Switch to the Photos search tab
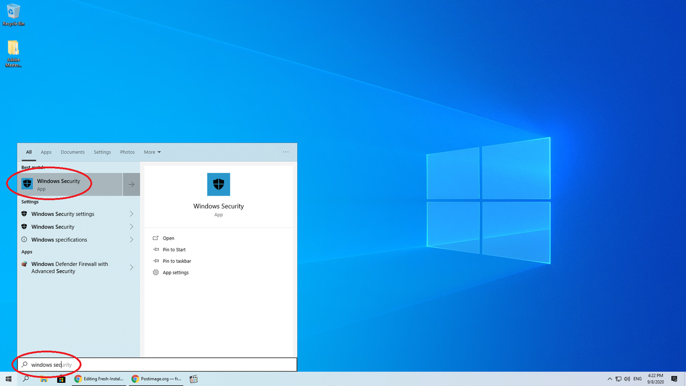This screenshot has height=386, width=686. pos(128,152)
